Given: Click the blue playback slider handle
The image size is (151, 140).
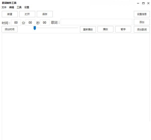Looking at the screenshot, I should [35, 28].
